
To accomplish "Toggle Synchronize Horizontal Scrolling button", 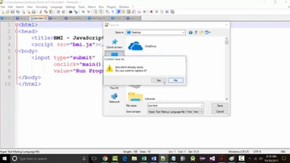I will click(100, 12).
